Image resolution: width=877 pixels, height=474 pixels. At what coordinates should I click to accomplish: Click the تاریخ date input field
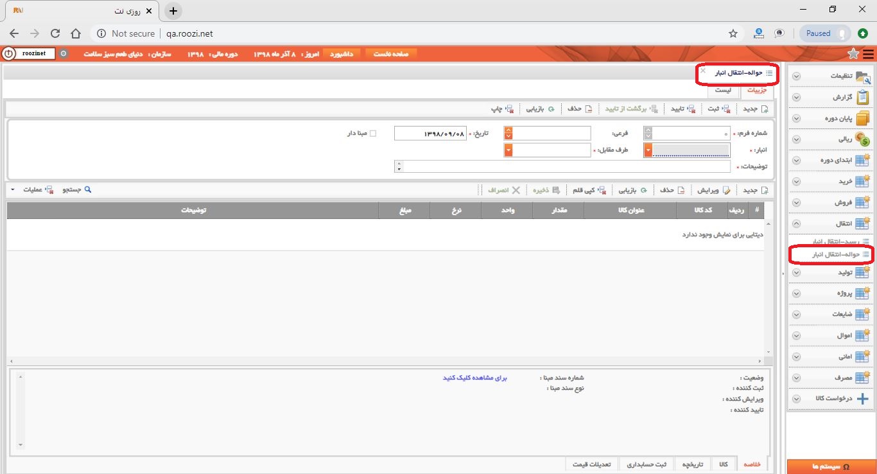pyautogui.click(x=430, y=134)
